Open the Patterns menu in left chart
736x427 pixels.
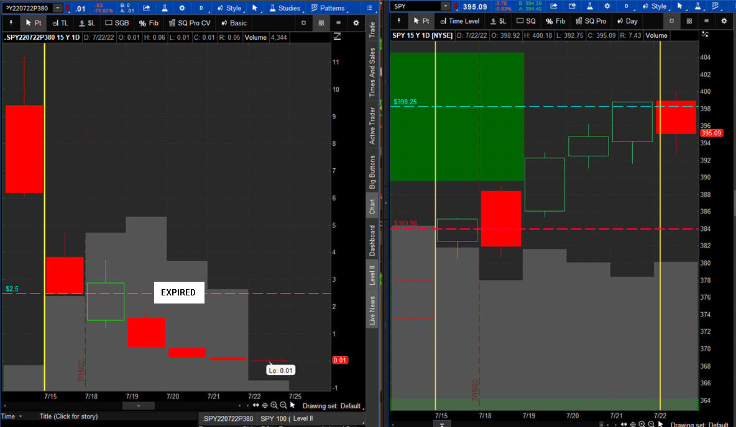(x=328, y=8)
